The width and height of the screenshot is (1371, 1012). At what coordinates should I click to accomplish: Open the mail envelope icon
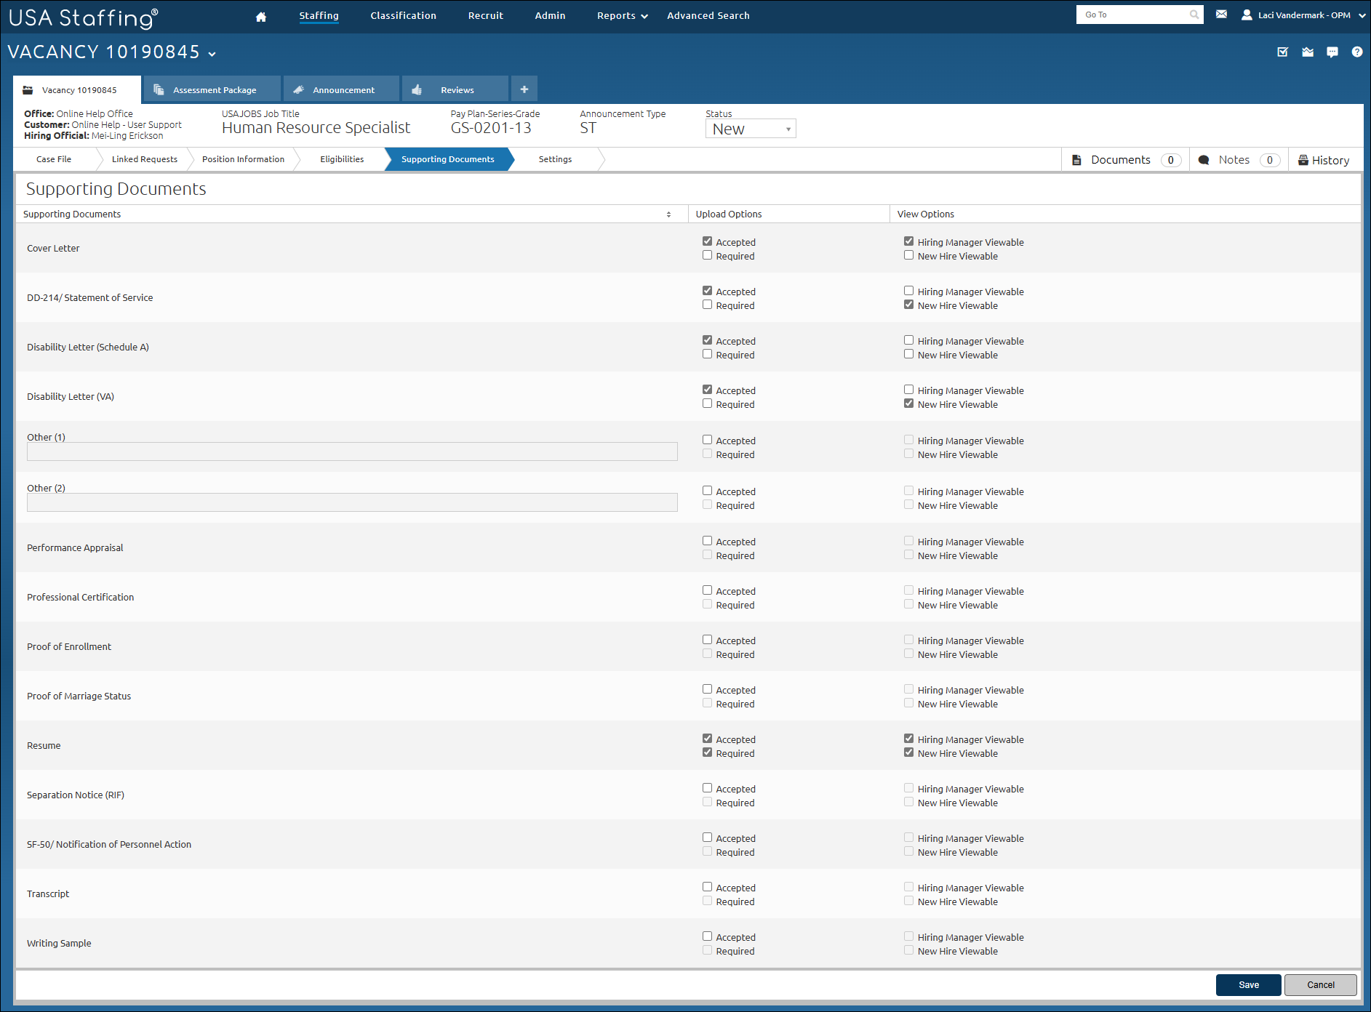click(1221, 15)
